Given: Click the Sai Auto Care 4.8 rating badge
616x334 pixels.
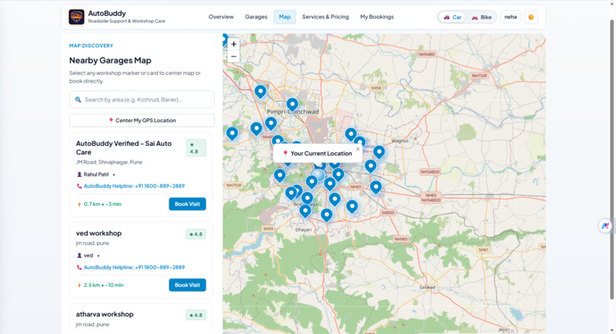Looking at the screenshot, I should [x=196, y=148].
